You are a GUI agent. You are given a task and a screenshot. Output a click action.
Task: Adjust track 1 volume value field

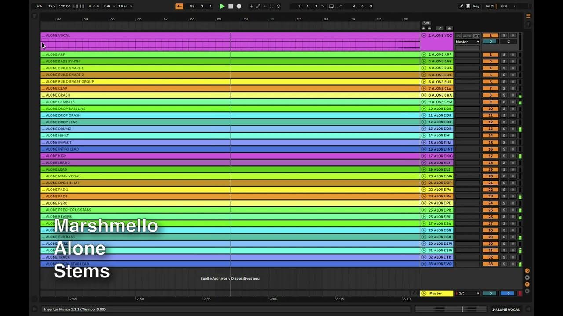[x=490, y=42]
